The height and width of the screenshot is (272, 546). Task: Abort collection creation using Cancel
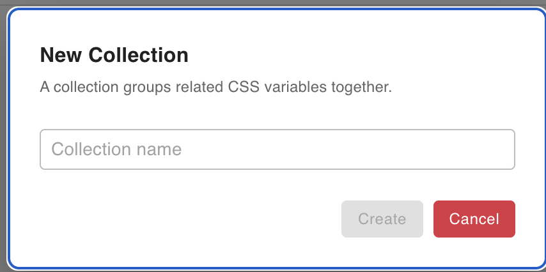[474, 219]
